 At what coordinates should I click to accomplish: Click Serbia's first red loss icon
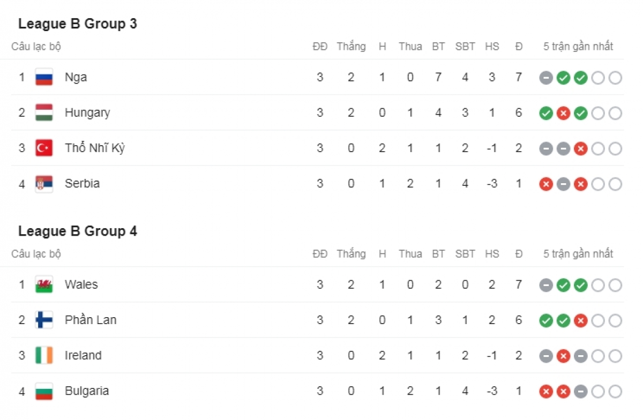click(546, 184)
